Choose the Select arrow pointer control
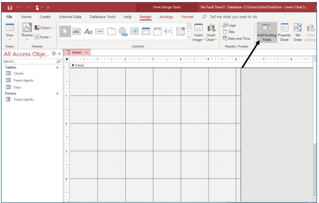This screenshot has height=203, width=319. tap(65, 31)
